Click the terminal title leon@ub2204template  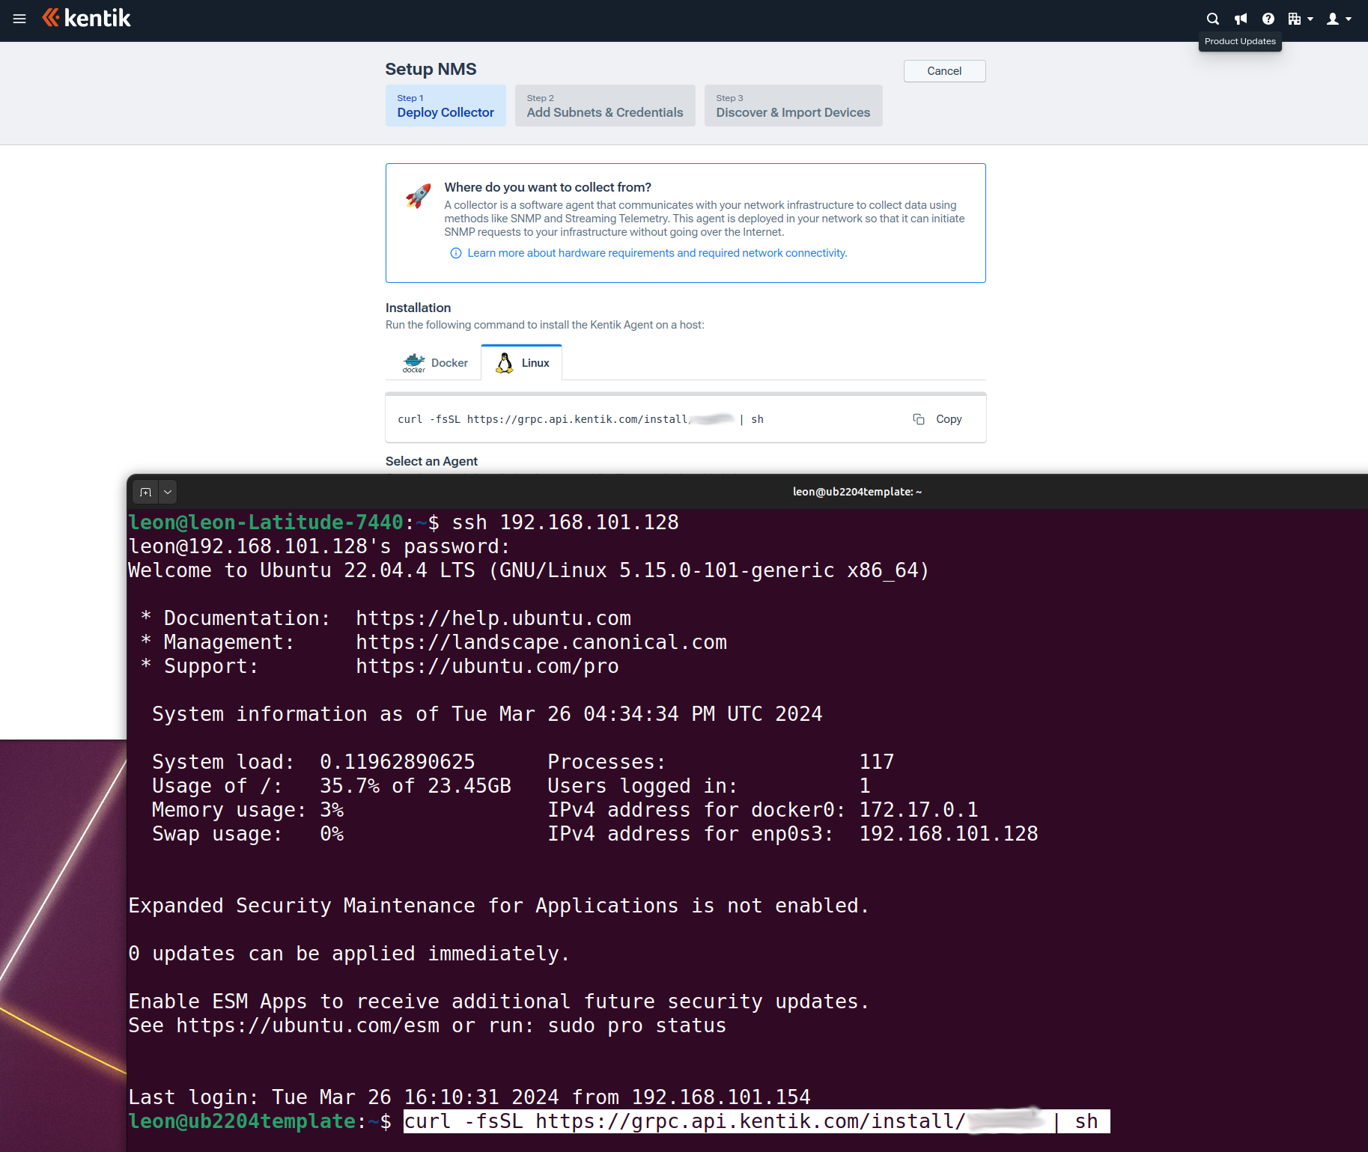(x=857, y=492)
